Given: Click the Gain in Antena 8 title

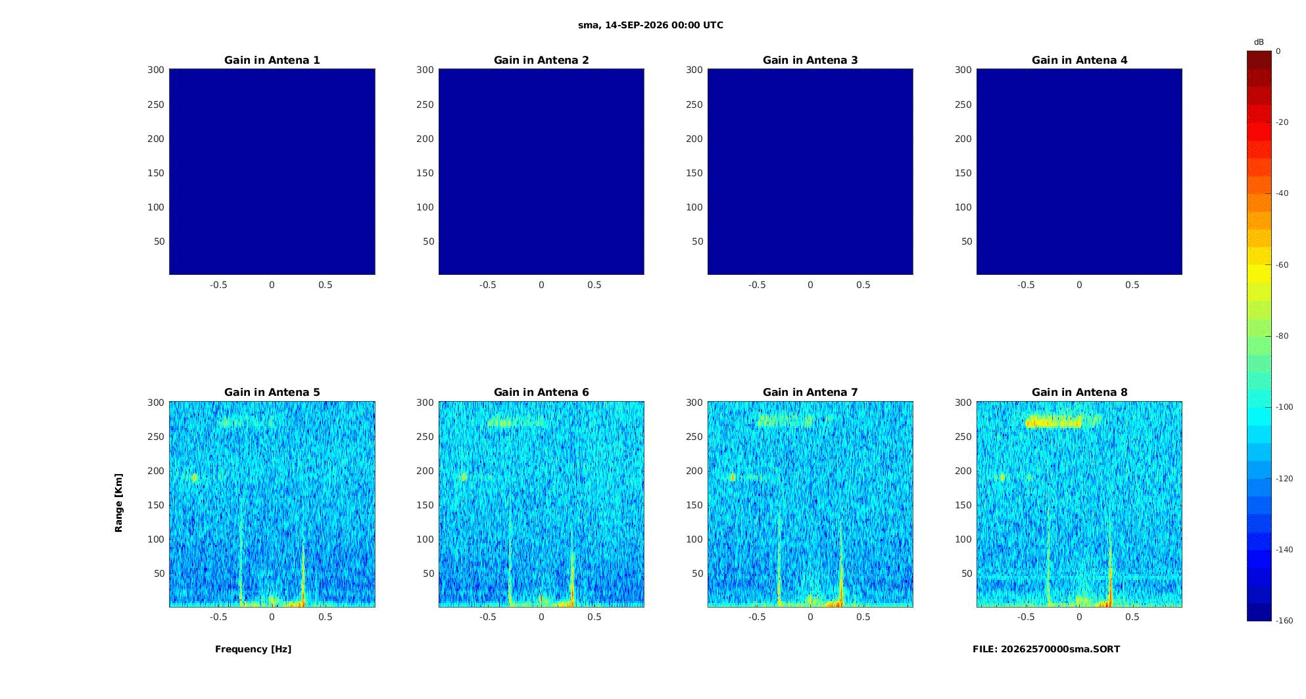Looking at the screenshot, I should coord(1079,392).
